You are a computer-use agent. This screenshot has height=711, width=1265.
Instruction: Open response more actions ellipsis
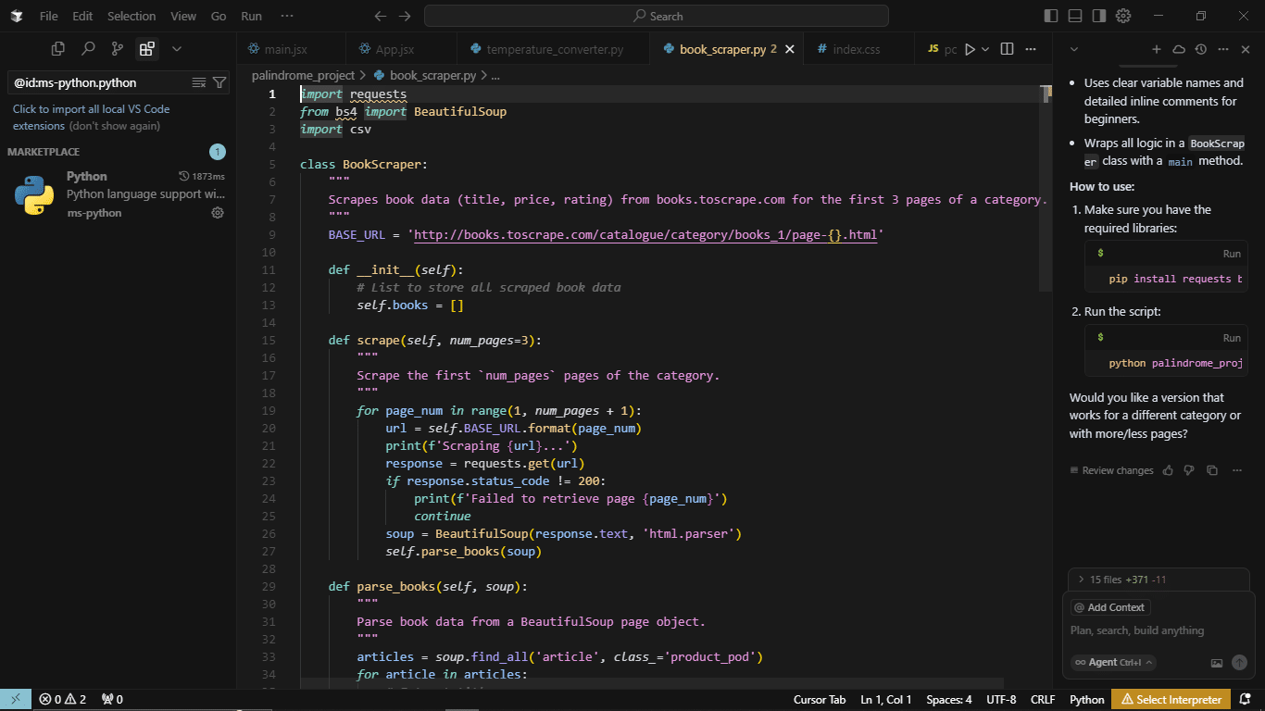pyautogui.click(x=1237, y=470)
